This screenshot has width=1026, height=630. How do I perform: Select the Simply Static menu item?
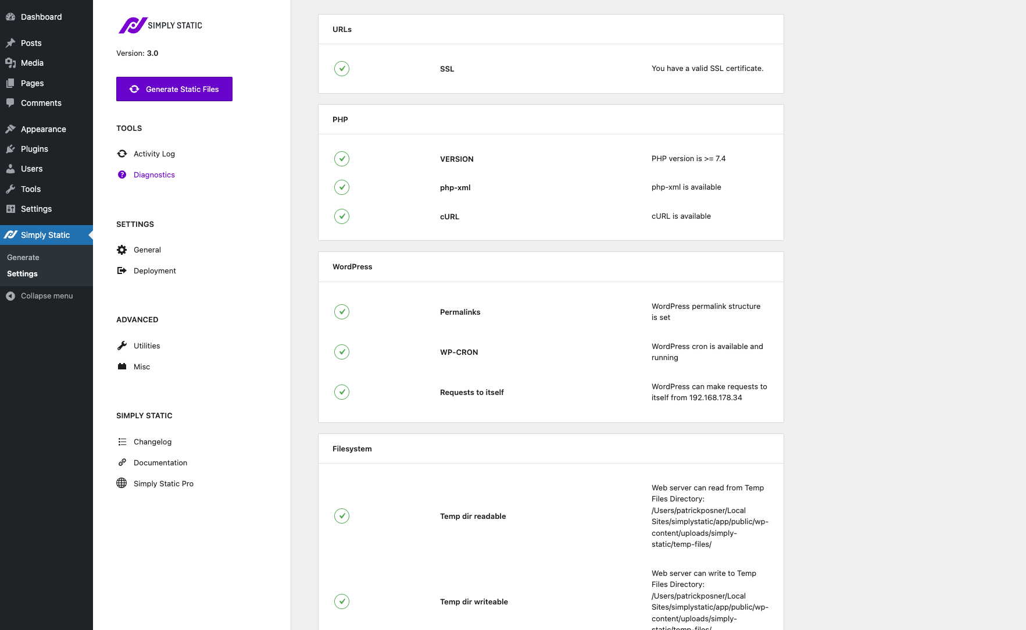[x=47, y=235]
